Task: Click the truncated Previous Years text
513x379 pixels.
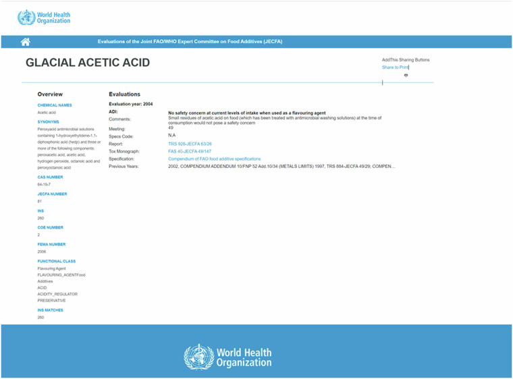Action: (281, 166)
